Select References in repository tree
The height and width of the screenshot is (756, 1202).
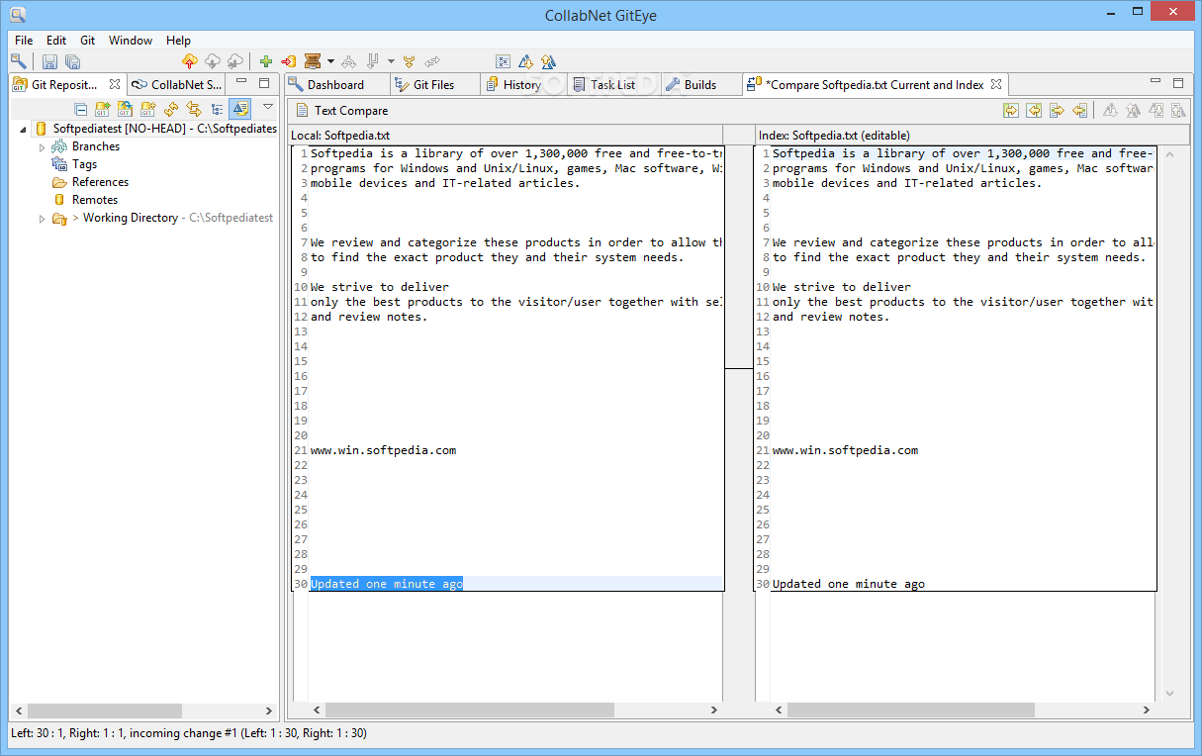pos(100,182)
